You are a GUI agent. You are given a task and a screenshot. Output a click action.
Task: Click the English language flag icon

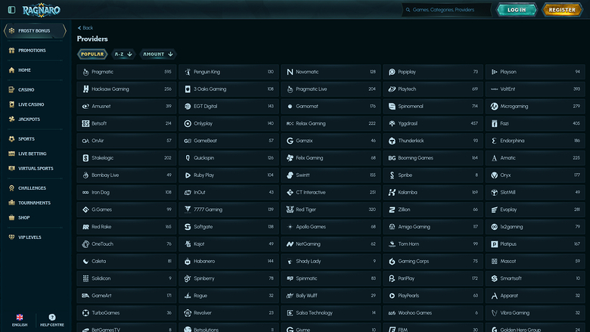[20, 317]
